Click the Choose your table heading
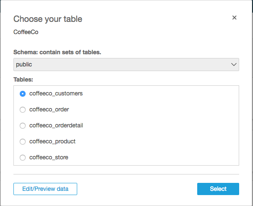The height and width of the screenshot is (206, 253). [x=48, y=19]
